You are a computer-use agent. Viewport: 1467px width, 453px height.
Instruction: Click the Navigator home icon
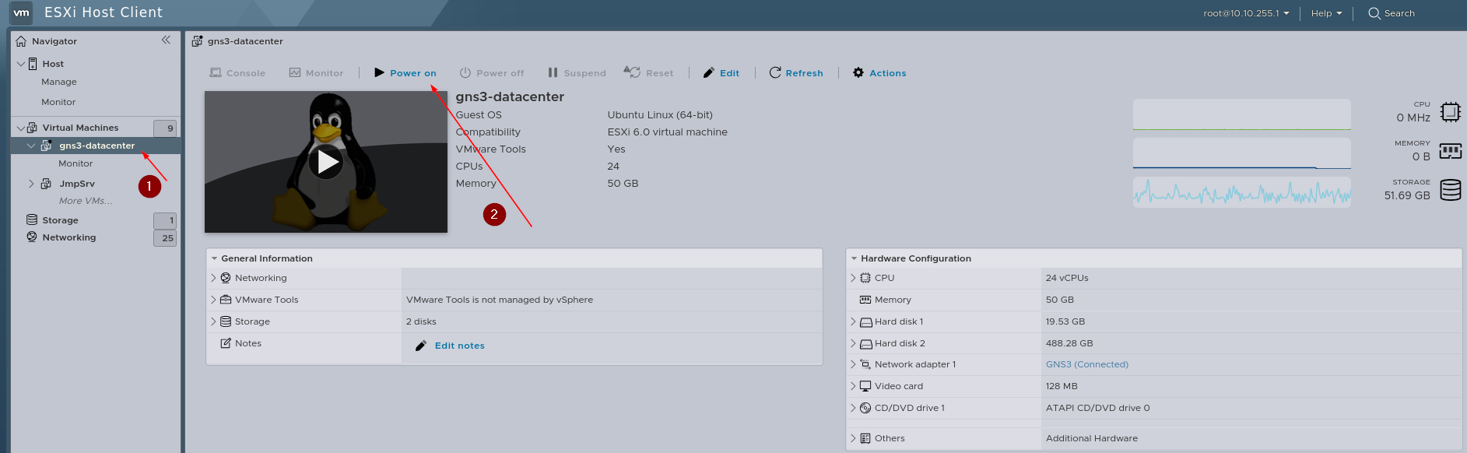point(22,40)
